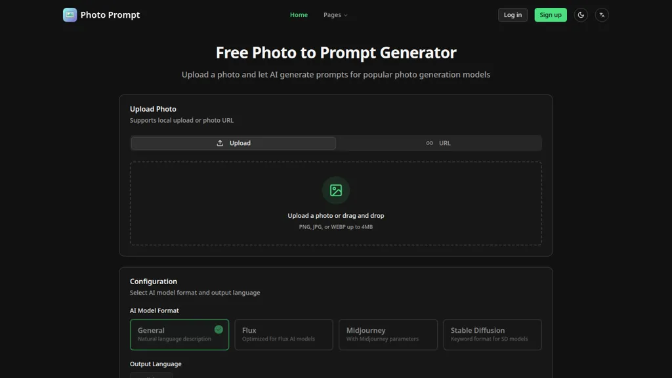Click the 'Configuration' section heading

click(x=154, y=281)
